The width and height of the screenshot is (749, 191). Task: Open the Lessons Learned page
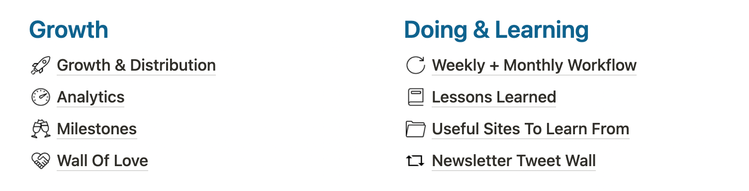[494, 97]
